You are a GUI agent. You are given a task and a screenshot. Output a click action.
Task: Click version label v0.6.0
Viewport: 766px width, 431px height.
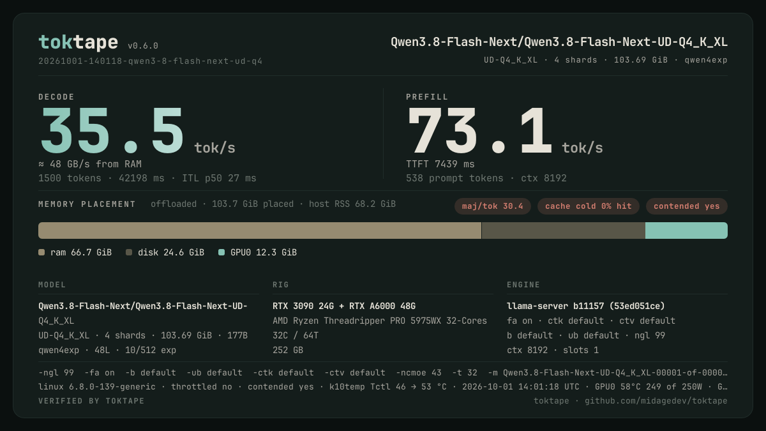pyautogui.click(x=143, y=46)
